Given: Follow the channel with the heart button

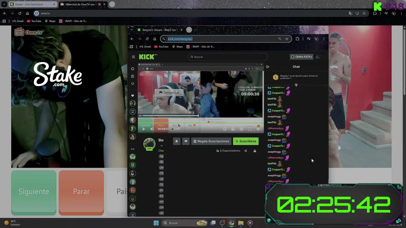Looking at the screenshot, I should pos(186,141).
